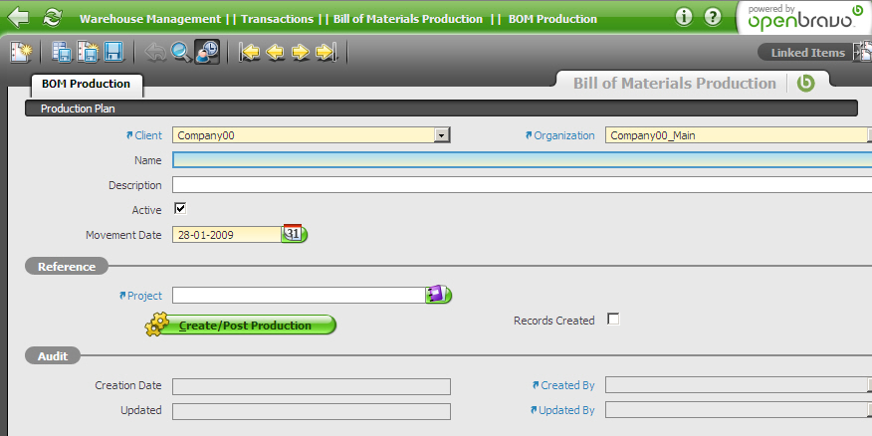Screen dimensions: 872x436
Task: Click Transactions breadcrumb
Action: coord(278,19)
